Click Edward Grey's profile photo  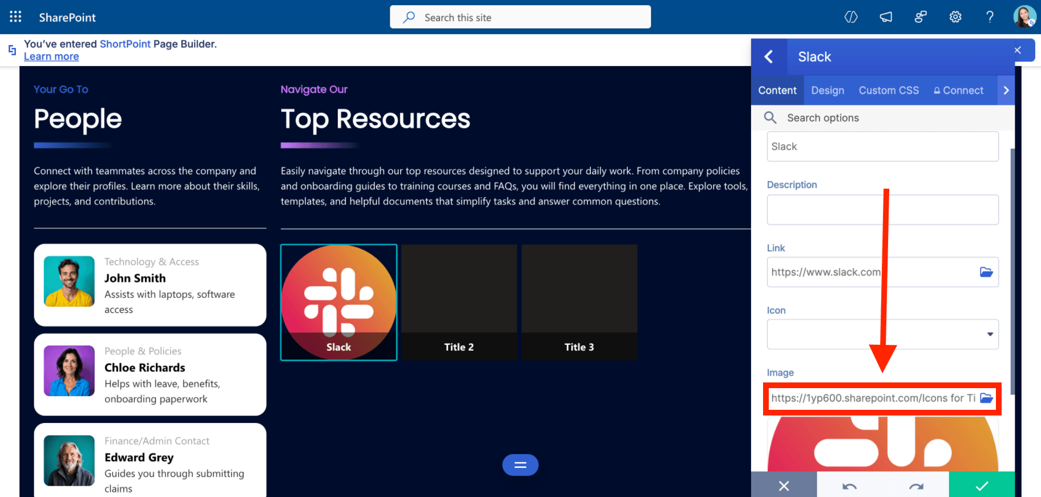pyautogui.click(x=69, y=461)
